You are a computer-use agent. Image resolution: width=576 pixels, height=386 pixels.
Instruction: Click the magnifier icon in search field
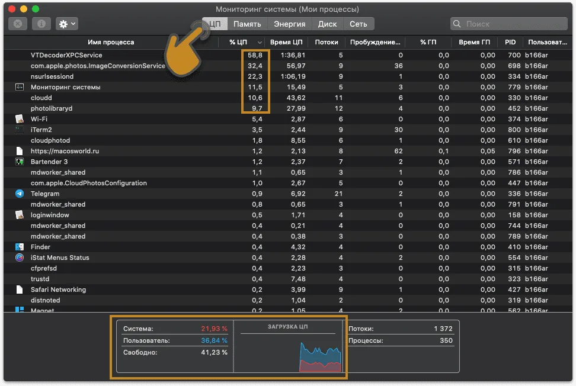pos(457,24)
